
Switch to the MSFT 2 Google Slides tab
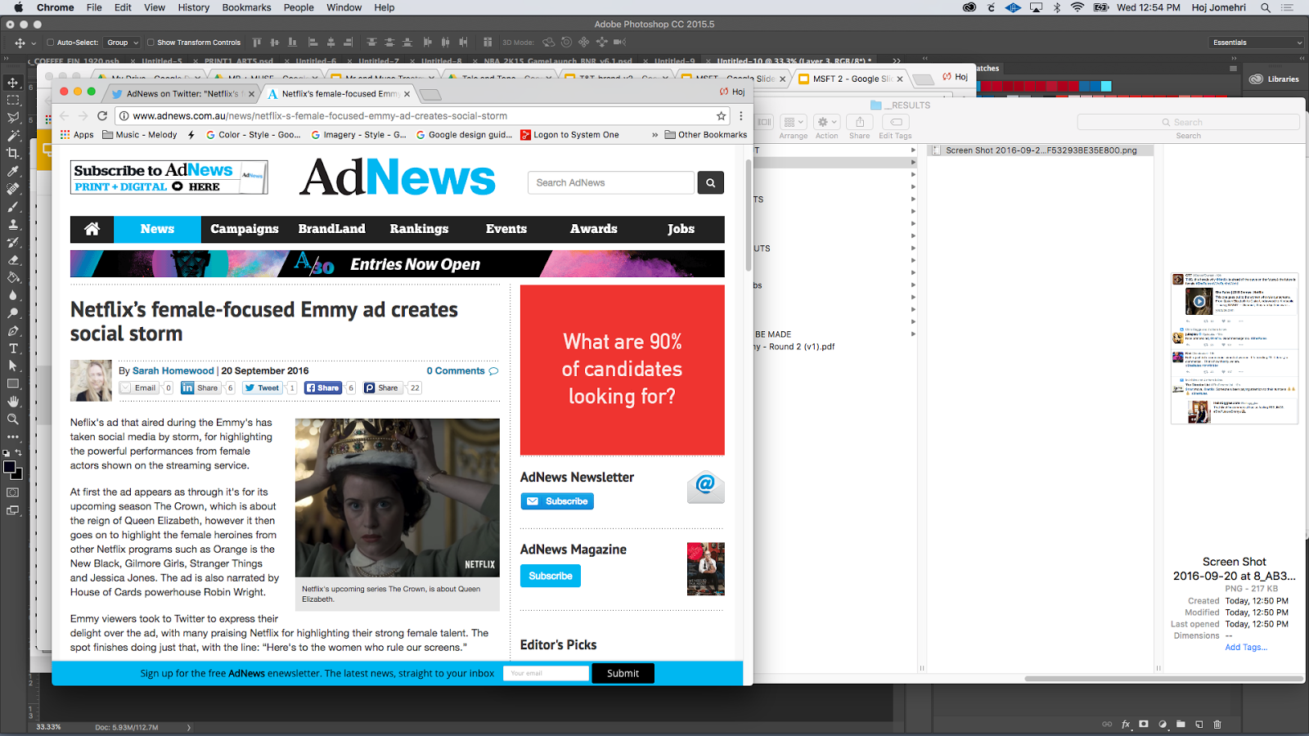click(851, 79)
